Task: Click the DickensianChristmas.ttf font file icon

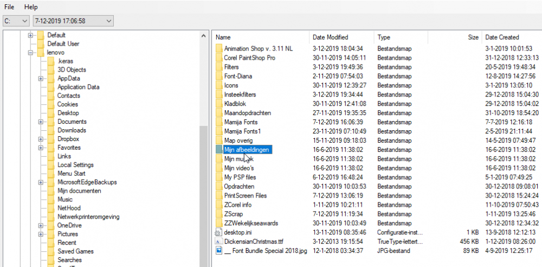Action: [x=218, y=241]
